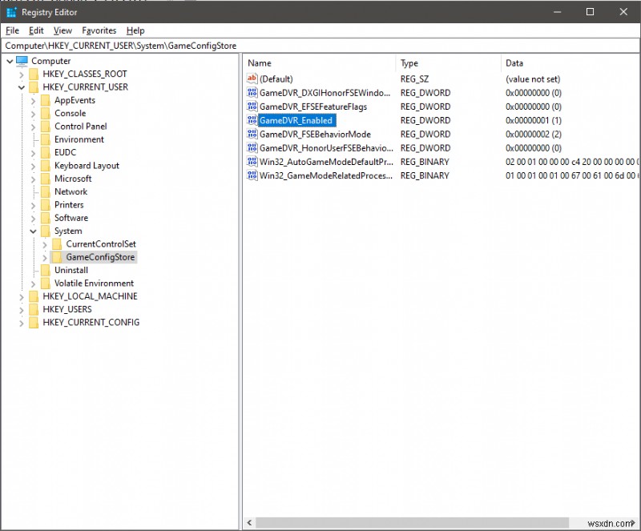Image resolution: width=641 pixels, height=531 pixels.
Task: Collapse the System key
Action: pyautogui.click(x=34, y=231)
